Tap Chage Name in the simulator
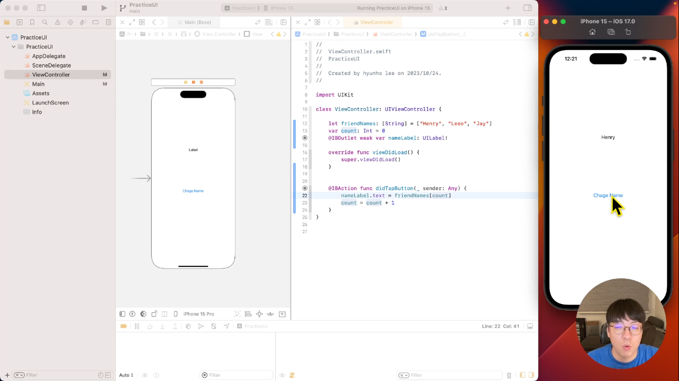The height and width of the screenshot is (381, 679). [608, 195]
